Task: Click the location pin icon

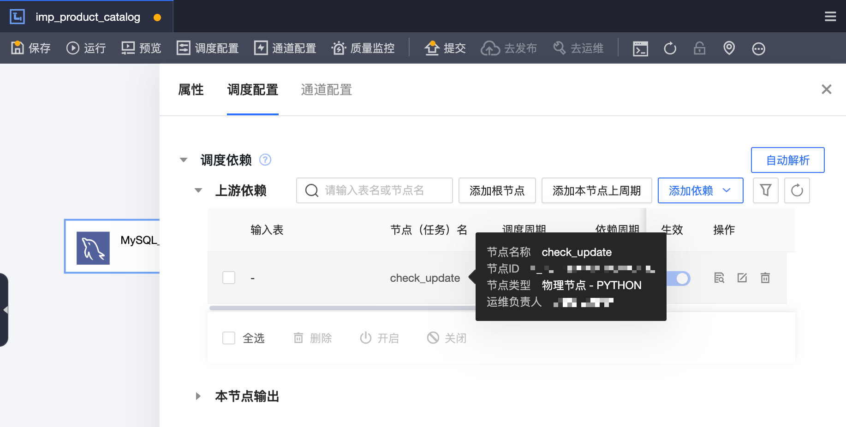Action: tap(729, 48)
